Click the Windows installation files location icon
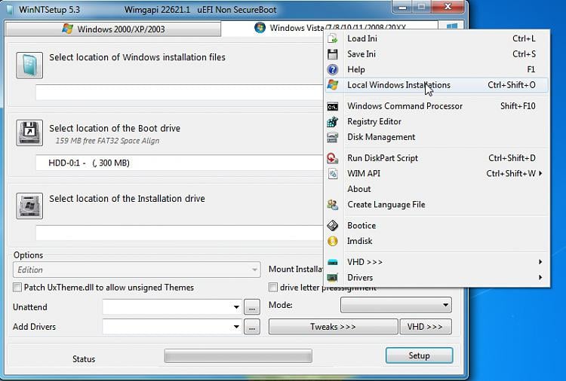The height and width of the screenshot is (381, 566). click(x=29, y=66)
